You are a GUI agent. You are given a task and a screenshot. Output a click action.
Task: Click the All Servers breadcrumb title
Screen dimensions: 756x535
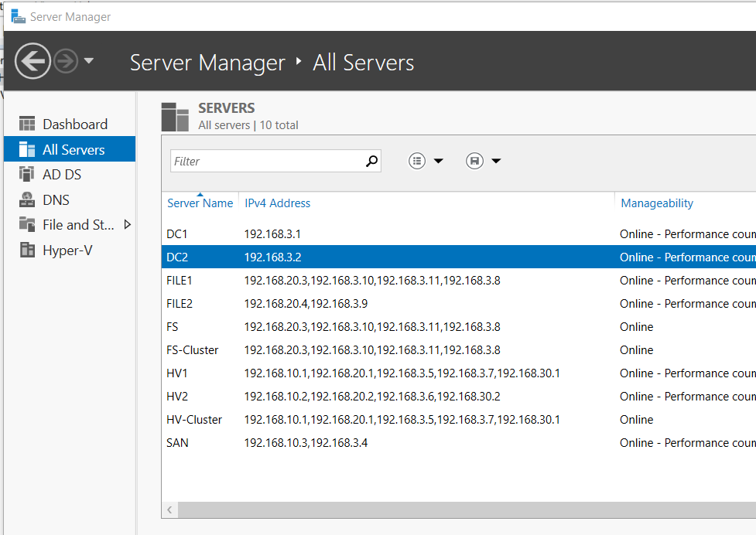click(364, 63)
